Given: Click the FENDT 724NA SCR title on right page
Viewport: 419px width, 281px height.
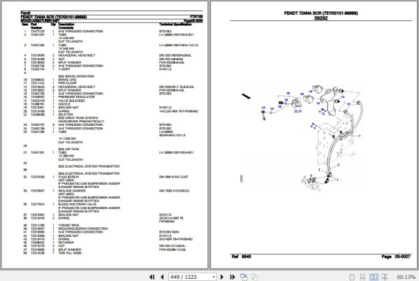Looking at the screenshot, I should [x=321, y=13].
